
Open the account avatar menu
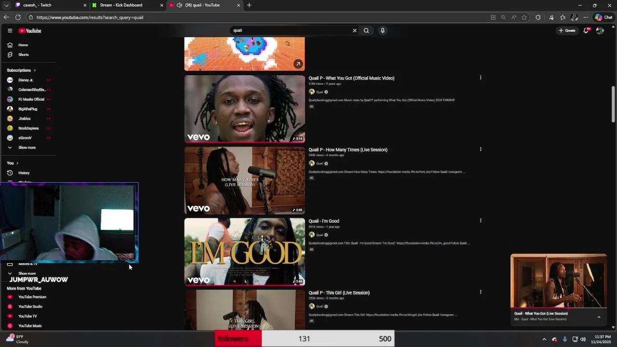click(600, 30)
